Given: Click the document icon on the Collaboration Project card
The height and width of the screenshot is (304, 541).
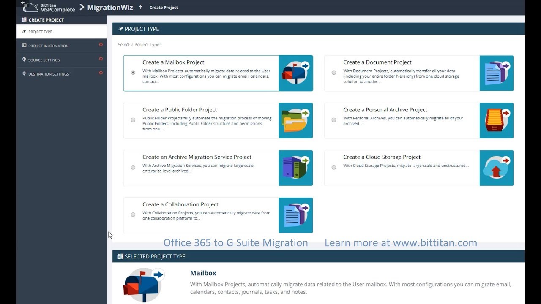Looking at the screenshot, I should pyautogui.click(x=296, y=215).
